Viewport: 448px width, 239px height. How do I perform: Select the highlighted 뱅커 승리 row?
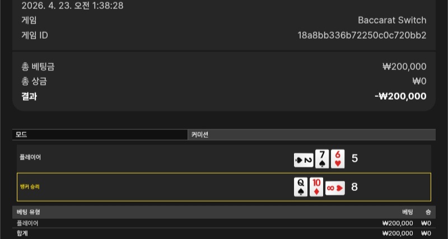pos(224,187)
